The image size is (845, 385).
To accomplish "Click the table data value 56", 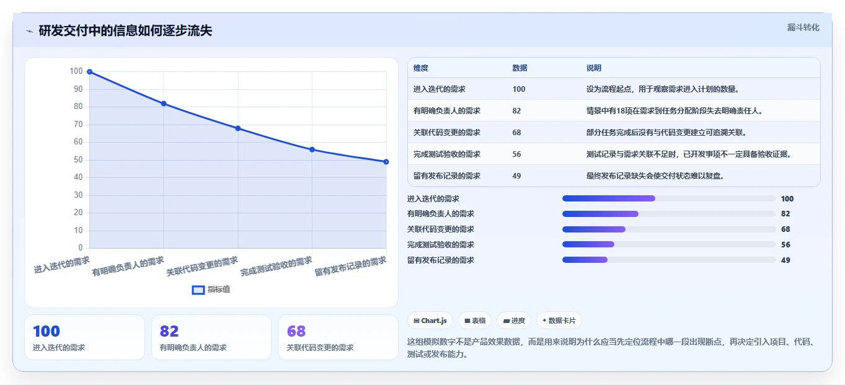I will point(517,154).
